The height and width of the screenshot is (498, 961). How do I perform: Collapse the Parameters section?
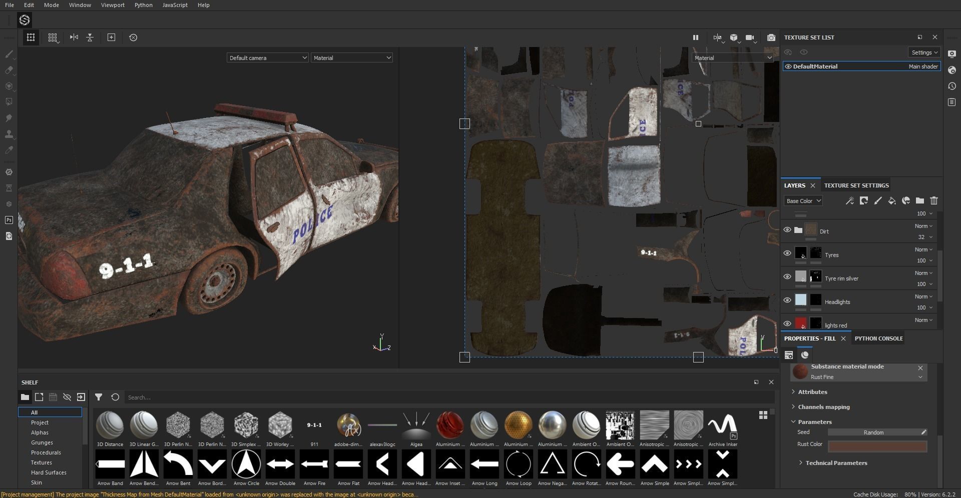[x=811, y=422]
